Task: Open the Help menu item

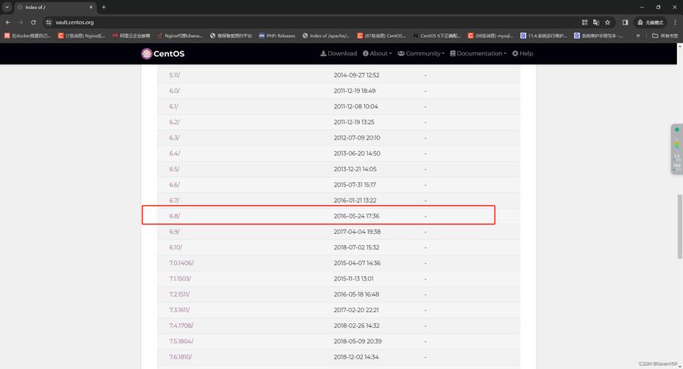Action: pyautogui.click(x=523, y=53)
